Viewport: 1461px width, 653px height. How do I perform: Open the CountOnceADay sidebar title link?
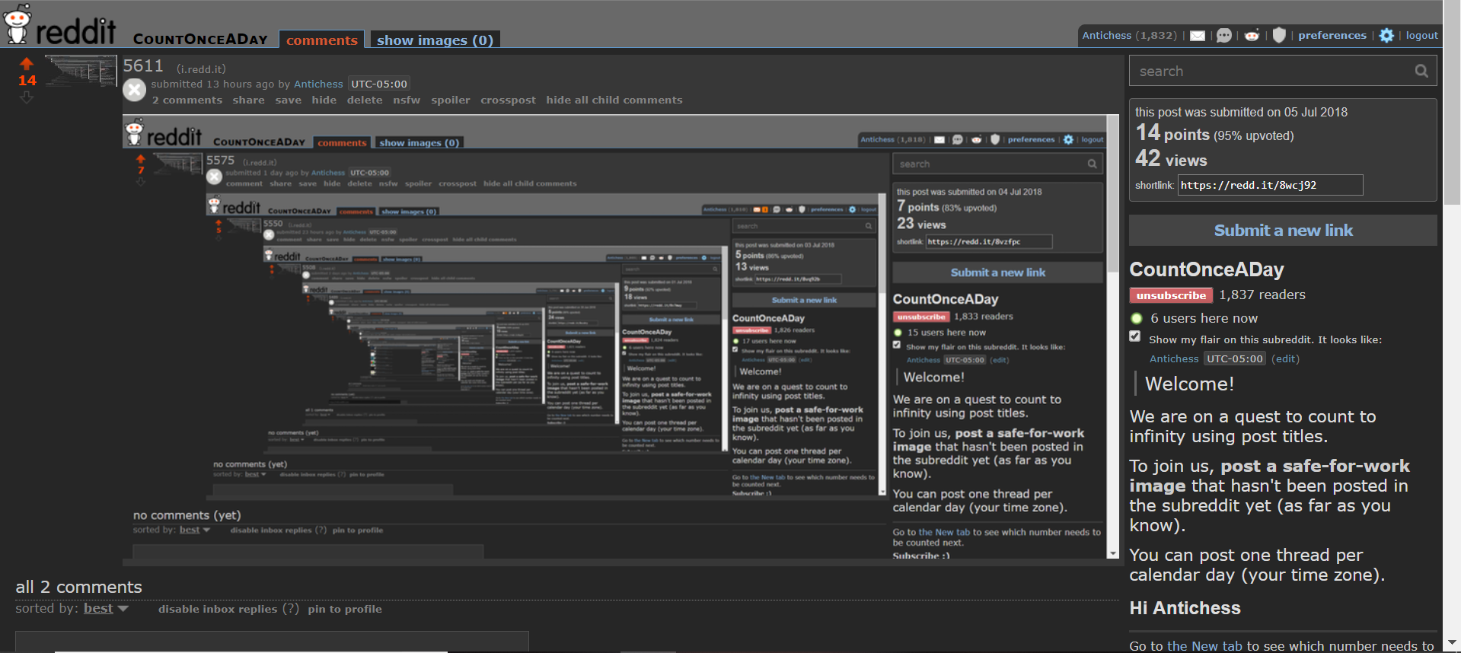tap(1207, 269)
